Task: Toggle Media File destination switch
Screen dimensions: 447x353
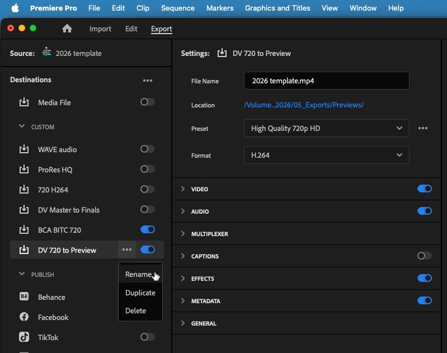Action: [147, 102]
